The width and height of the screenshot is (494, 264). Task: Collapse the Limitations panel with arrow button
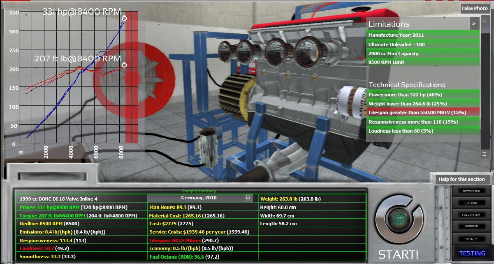(x=474, y=24)
